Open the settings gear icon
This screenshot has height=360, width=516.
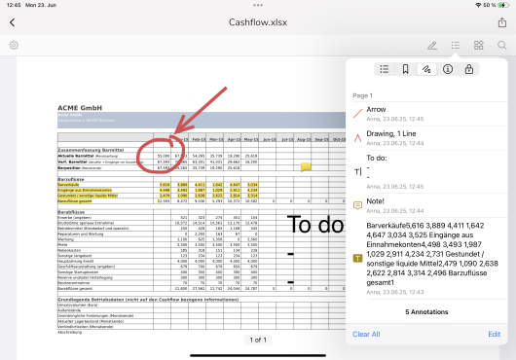[14, 45]
